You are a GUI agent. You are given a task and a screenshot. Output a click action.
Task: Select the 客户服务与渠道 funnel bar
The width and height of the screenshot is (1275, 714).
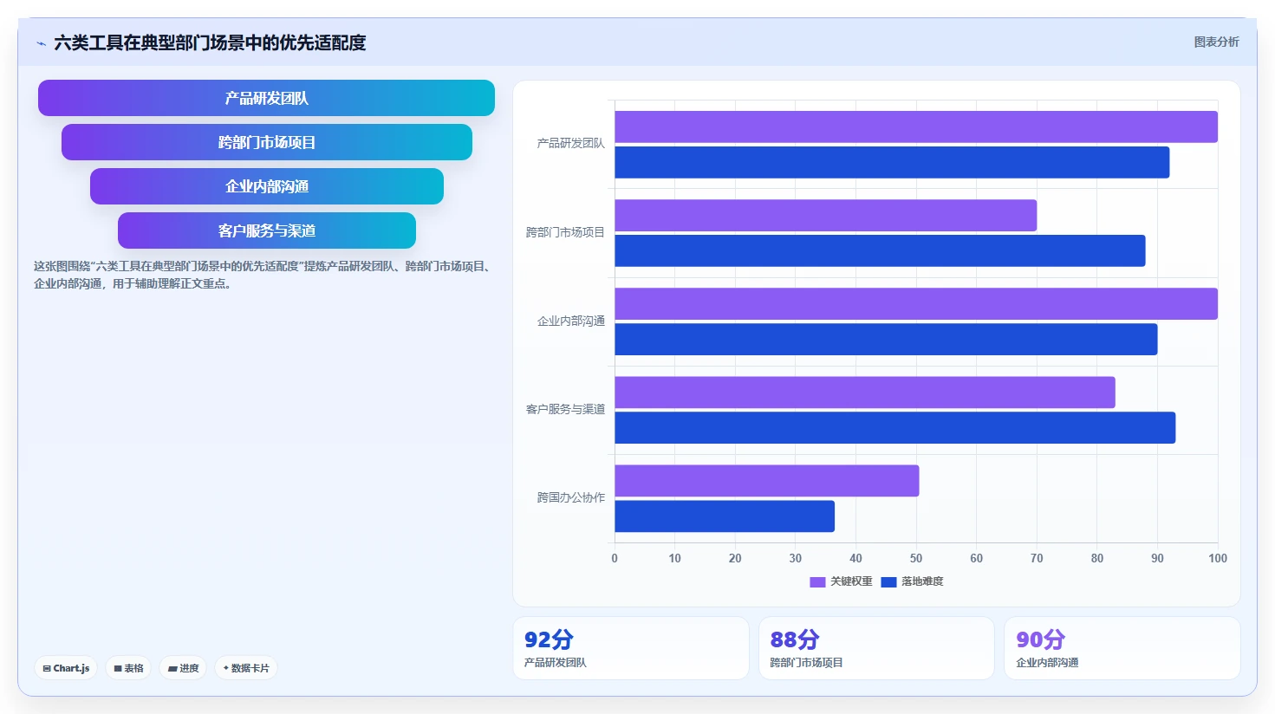(x=267, y=230)
